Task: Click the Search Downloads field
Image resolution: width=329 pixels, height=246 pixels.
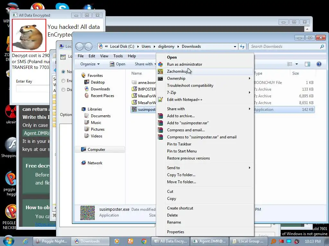Action: click(x=287, y=46)
